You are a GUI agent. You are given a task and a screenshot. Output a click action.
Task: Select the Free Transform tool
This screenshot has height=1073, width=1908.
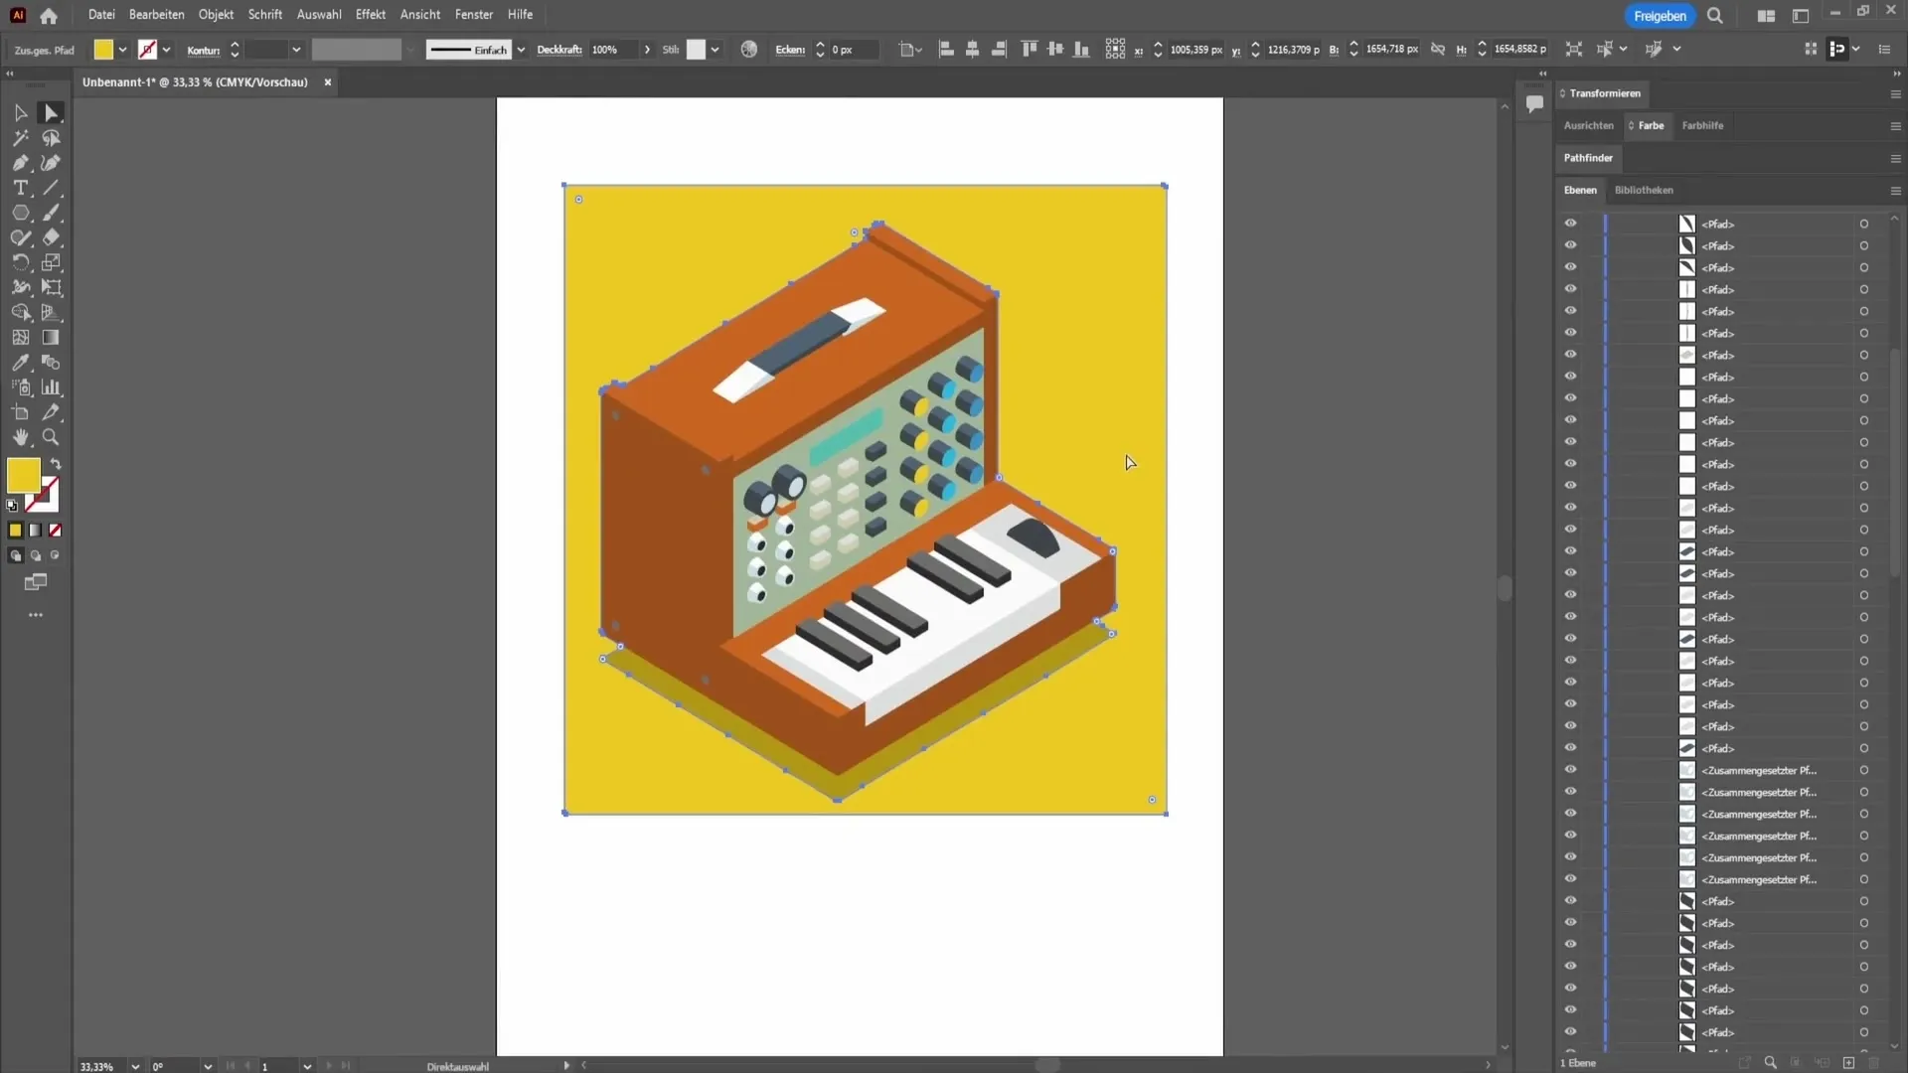pos(51,287)
